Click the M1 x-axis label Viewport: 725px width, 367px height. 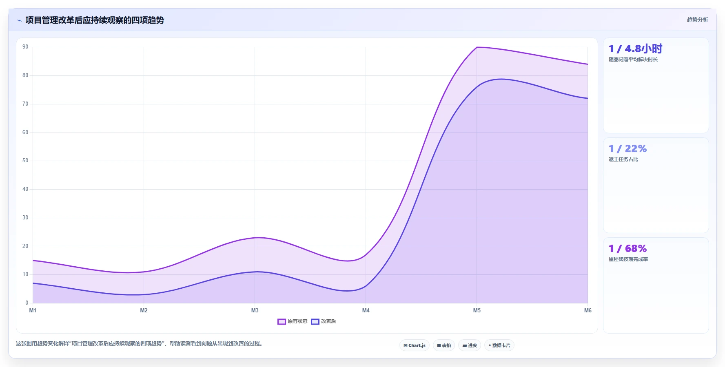33,311
